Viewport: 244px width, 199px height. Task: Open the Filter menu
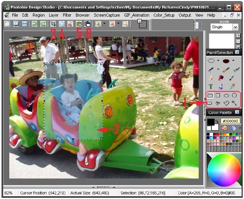tap(67, 15)
